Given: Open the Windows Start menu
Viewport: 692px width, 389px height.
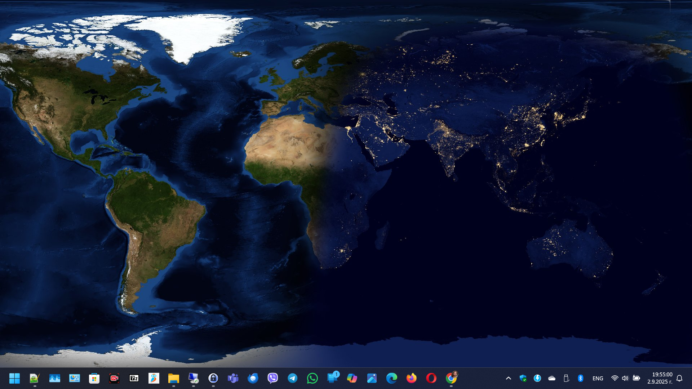Looking at the screenshot, I should pos(15,378).
